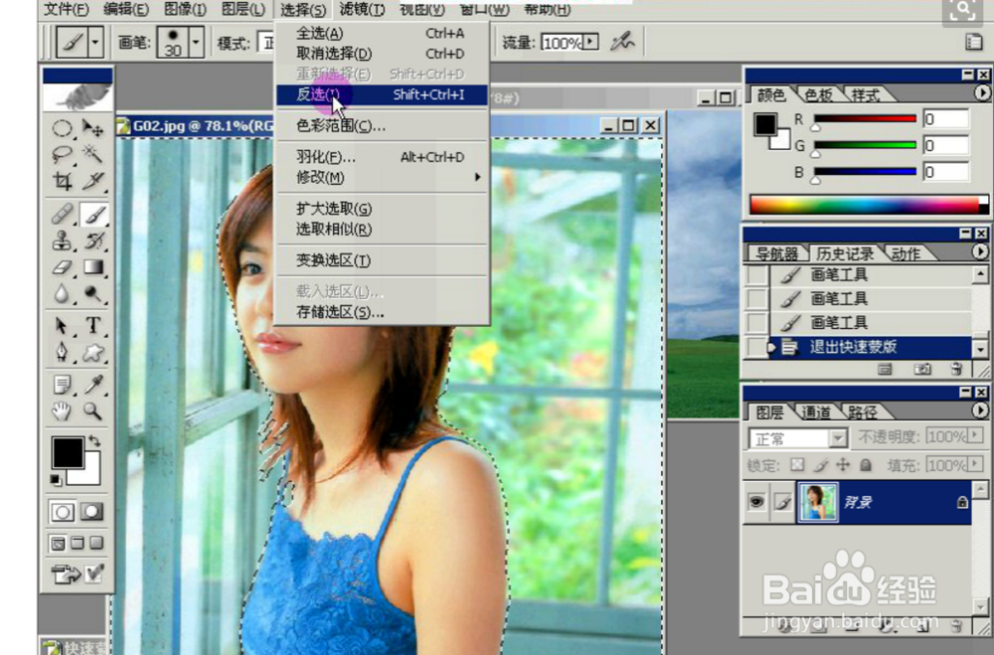The height and width of the screenshot is (655, 994).
Task: Select the Slice tool
Action: coord(93,181)
